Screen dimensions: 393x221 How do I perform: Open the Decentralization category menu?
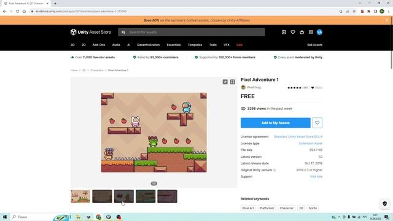149,45
